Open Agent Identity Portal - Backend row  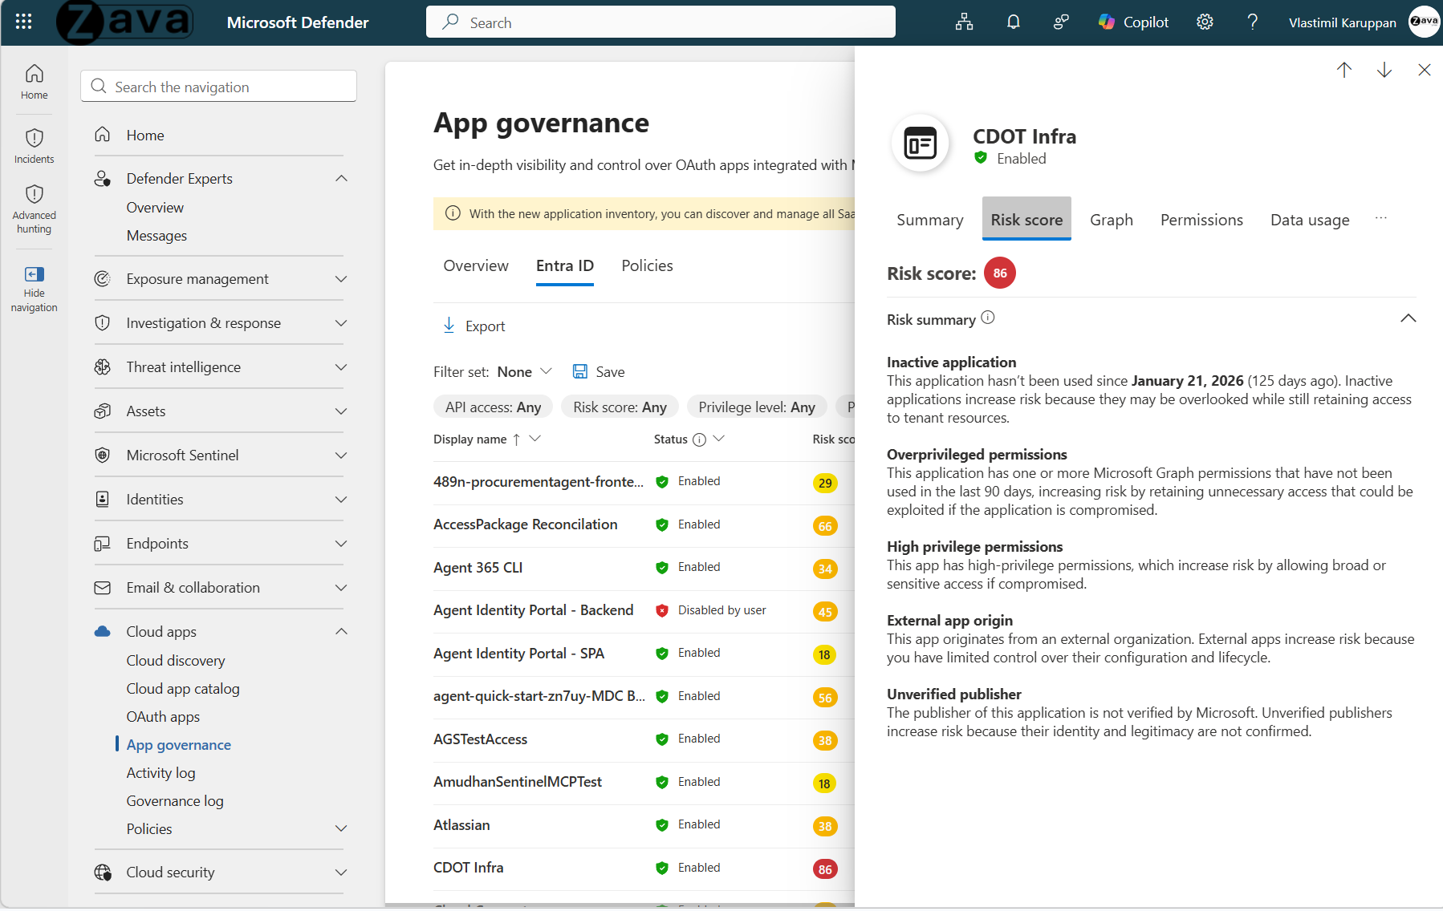644,612
